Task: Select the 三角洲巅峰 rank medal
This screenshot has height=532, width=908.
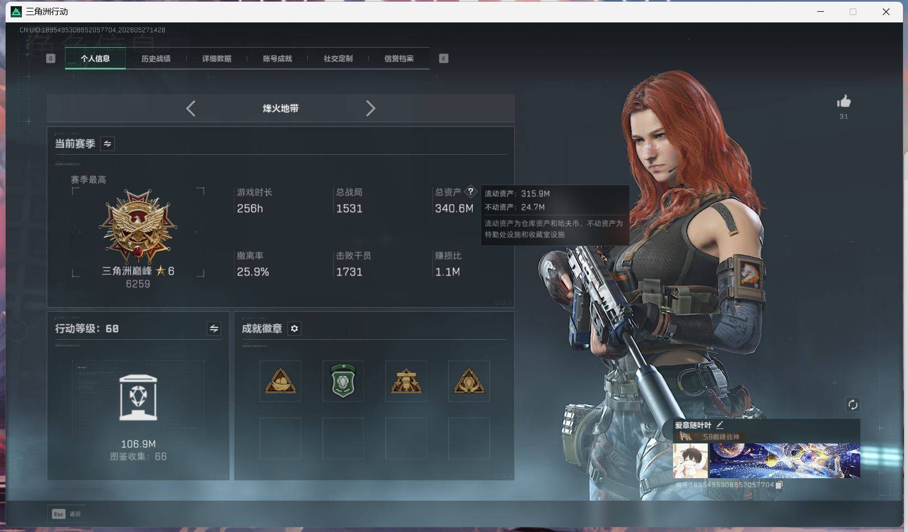Action: click(138, 226)
